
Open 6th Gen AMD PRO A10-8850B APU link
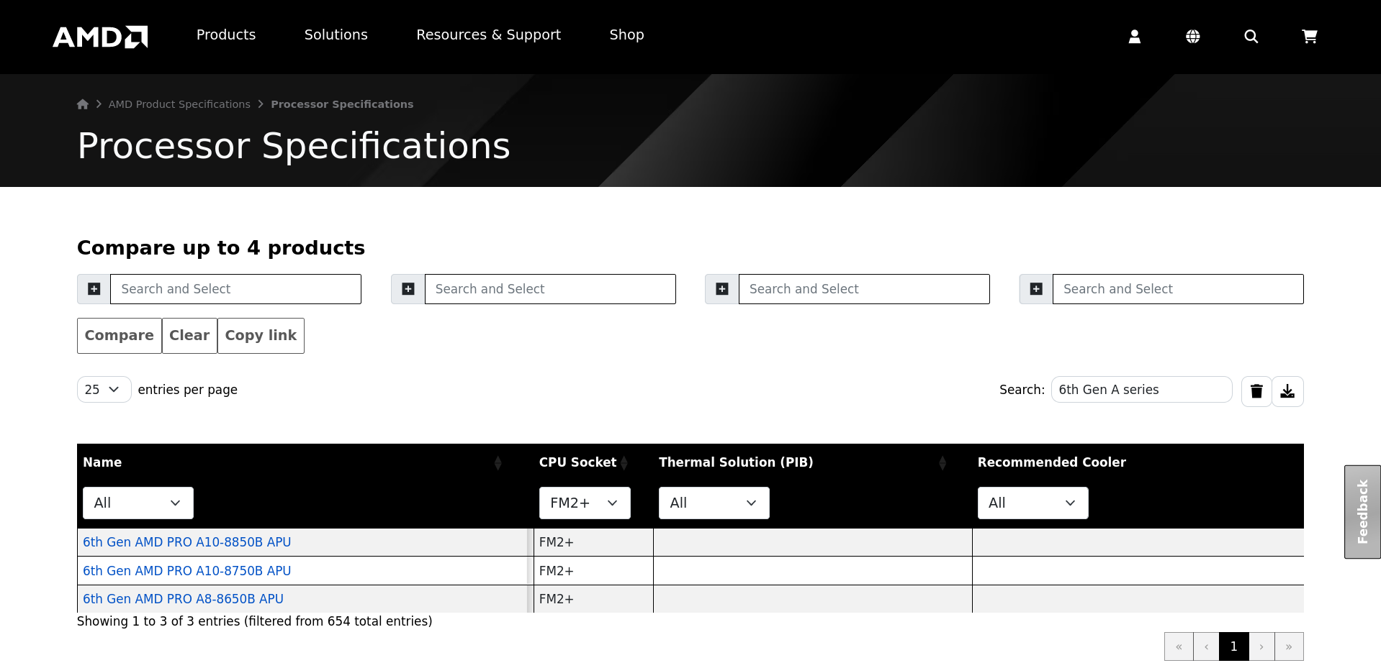point(187,542)
